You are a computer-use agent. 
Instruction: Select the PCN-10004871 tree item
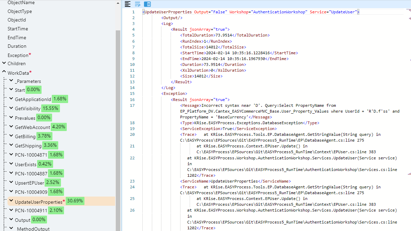[31, 155]
